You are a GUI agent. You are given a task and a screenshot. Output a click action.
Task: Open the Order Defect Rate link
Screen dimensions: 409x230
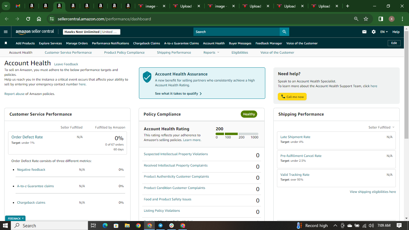click(27, 137)
